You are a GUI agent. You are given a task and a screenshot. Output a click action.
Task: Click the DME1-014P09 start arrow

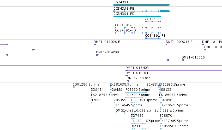point(97,55)
